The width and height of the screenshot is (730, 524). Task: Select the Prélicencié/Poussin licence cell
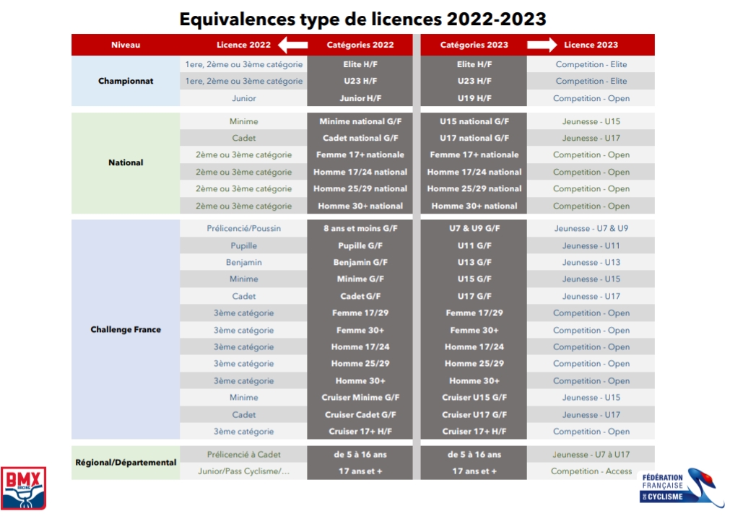pos(243,228)
